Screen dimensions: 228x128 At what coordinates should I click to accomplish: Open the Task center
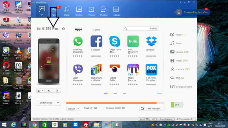184,119
